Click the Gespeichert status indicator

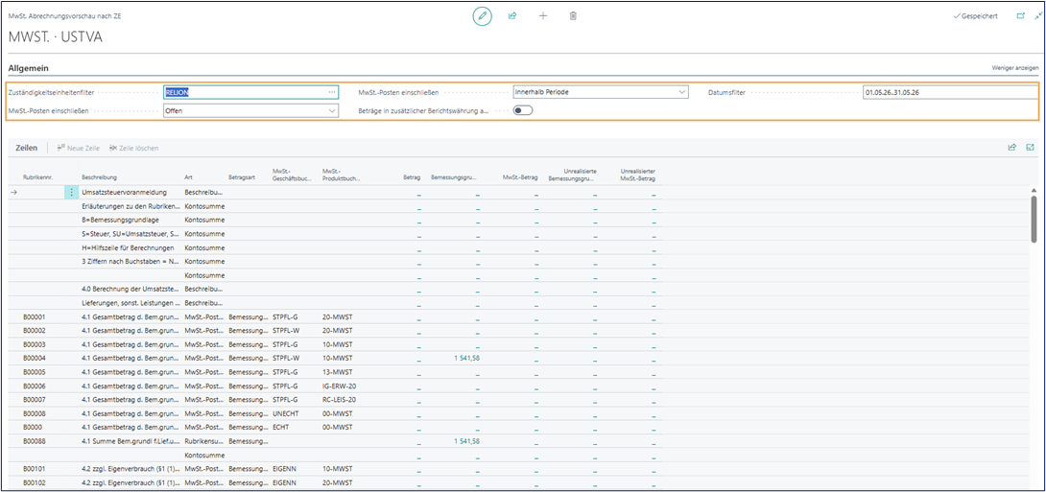click(975, 16)
